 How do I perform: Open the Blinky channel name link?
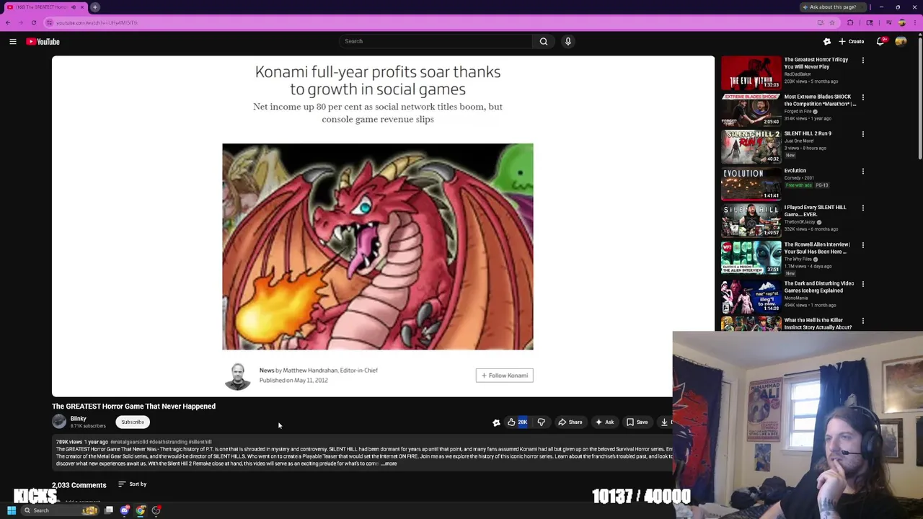click(79, 419)
